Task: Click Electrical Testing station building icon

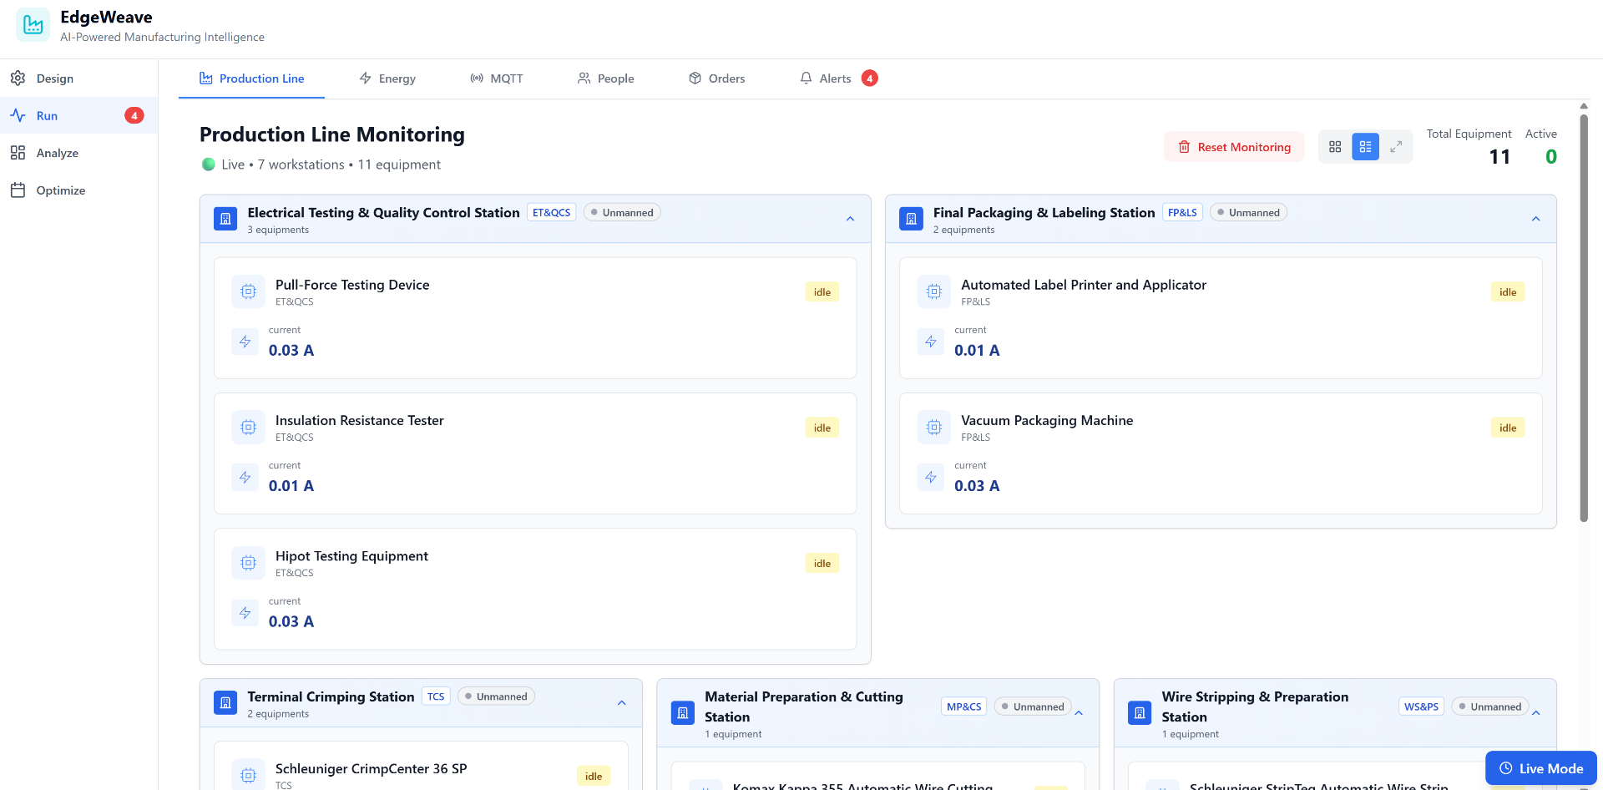Action: tap(225, 219)
